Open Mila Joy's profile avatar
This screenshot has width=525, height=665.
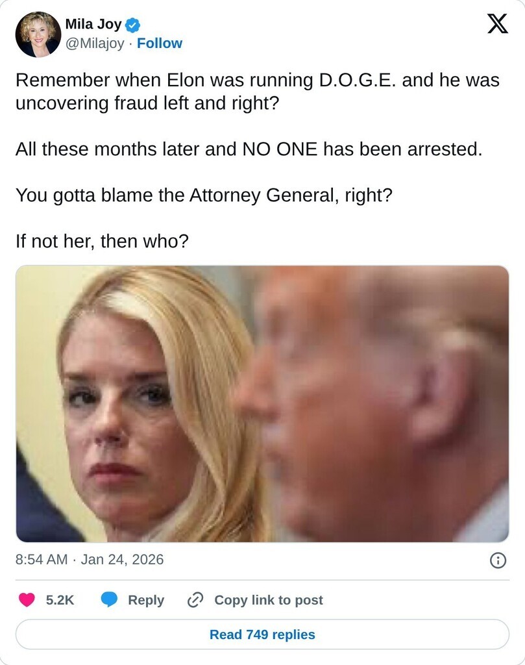pyautogui.click(x=38, y=34)
